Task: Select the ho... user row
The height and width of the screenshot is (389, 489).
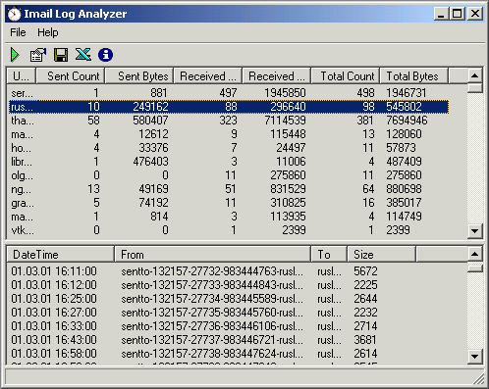Action: click(229, 148)
